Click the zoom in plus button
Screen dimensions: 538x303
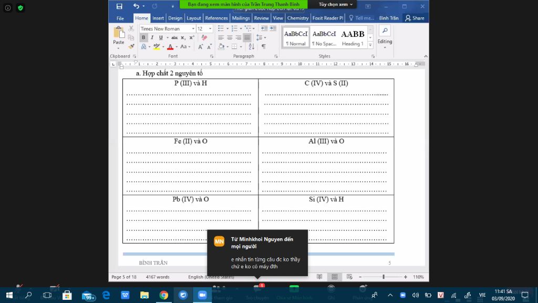coord(406,277)
